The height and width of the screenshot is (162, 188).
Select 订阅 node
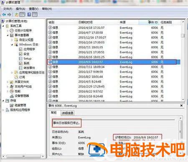tap(22, 77)
